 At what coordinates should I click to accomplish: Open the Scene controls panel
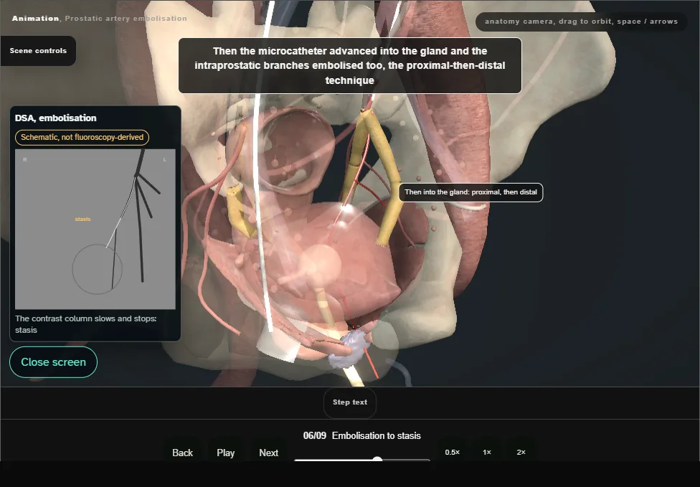coord(38,51)
